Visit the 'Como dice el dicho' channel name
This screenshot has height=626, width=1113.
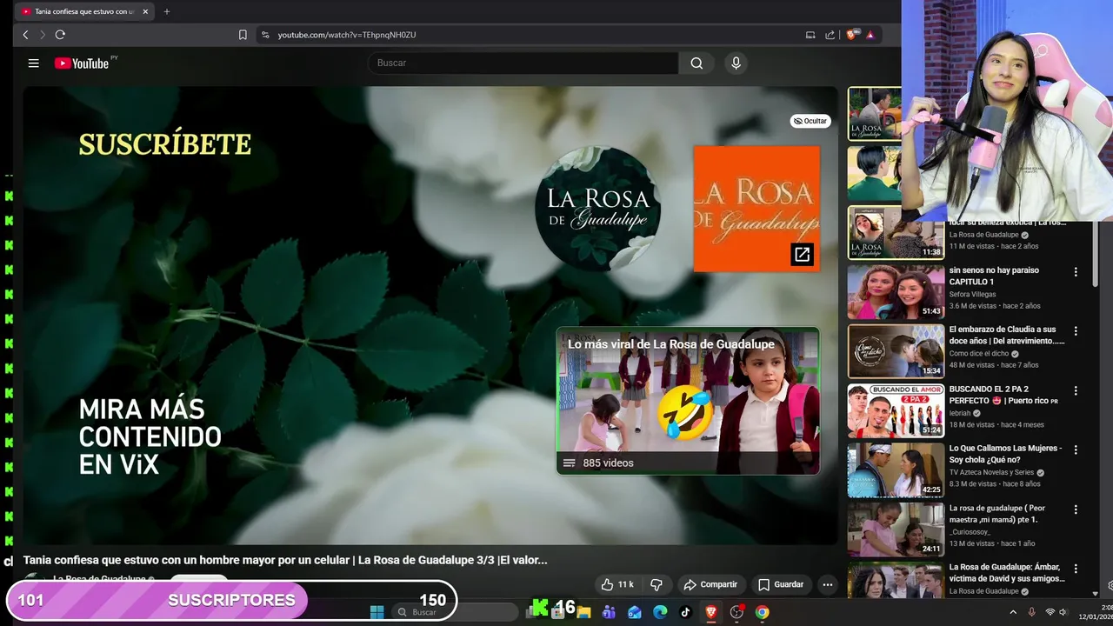tap(978, 354)
